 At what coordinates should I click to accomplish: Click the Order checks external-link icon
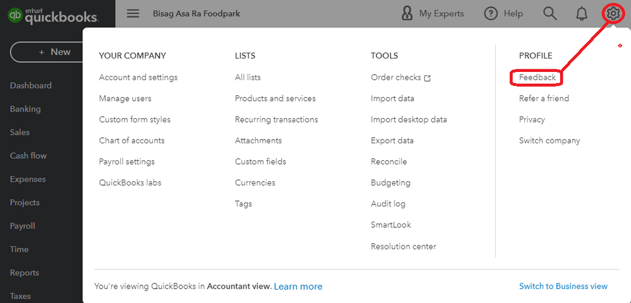(x=427, y=78)
